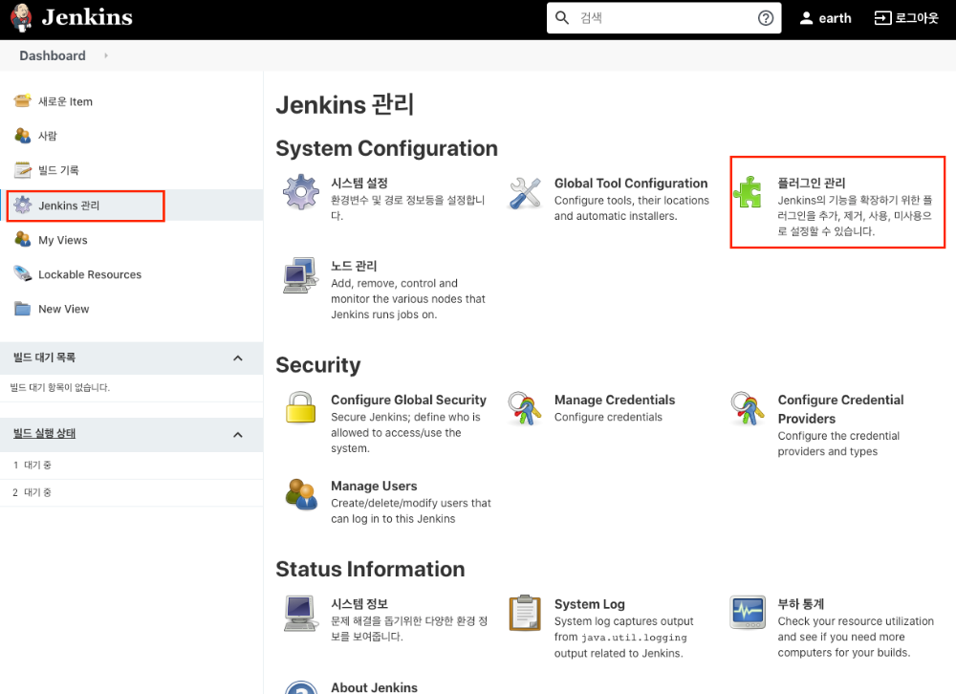Open 새로운 Item from sidebar
Viewport: 956px width, 694px height.
coord(65,101)
